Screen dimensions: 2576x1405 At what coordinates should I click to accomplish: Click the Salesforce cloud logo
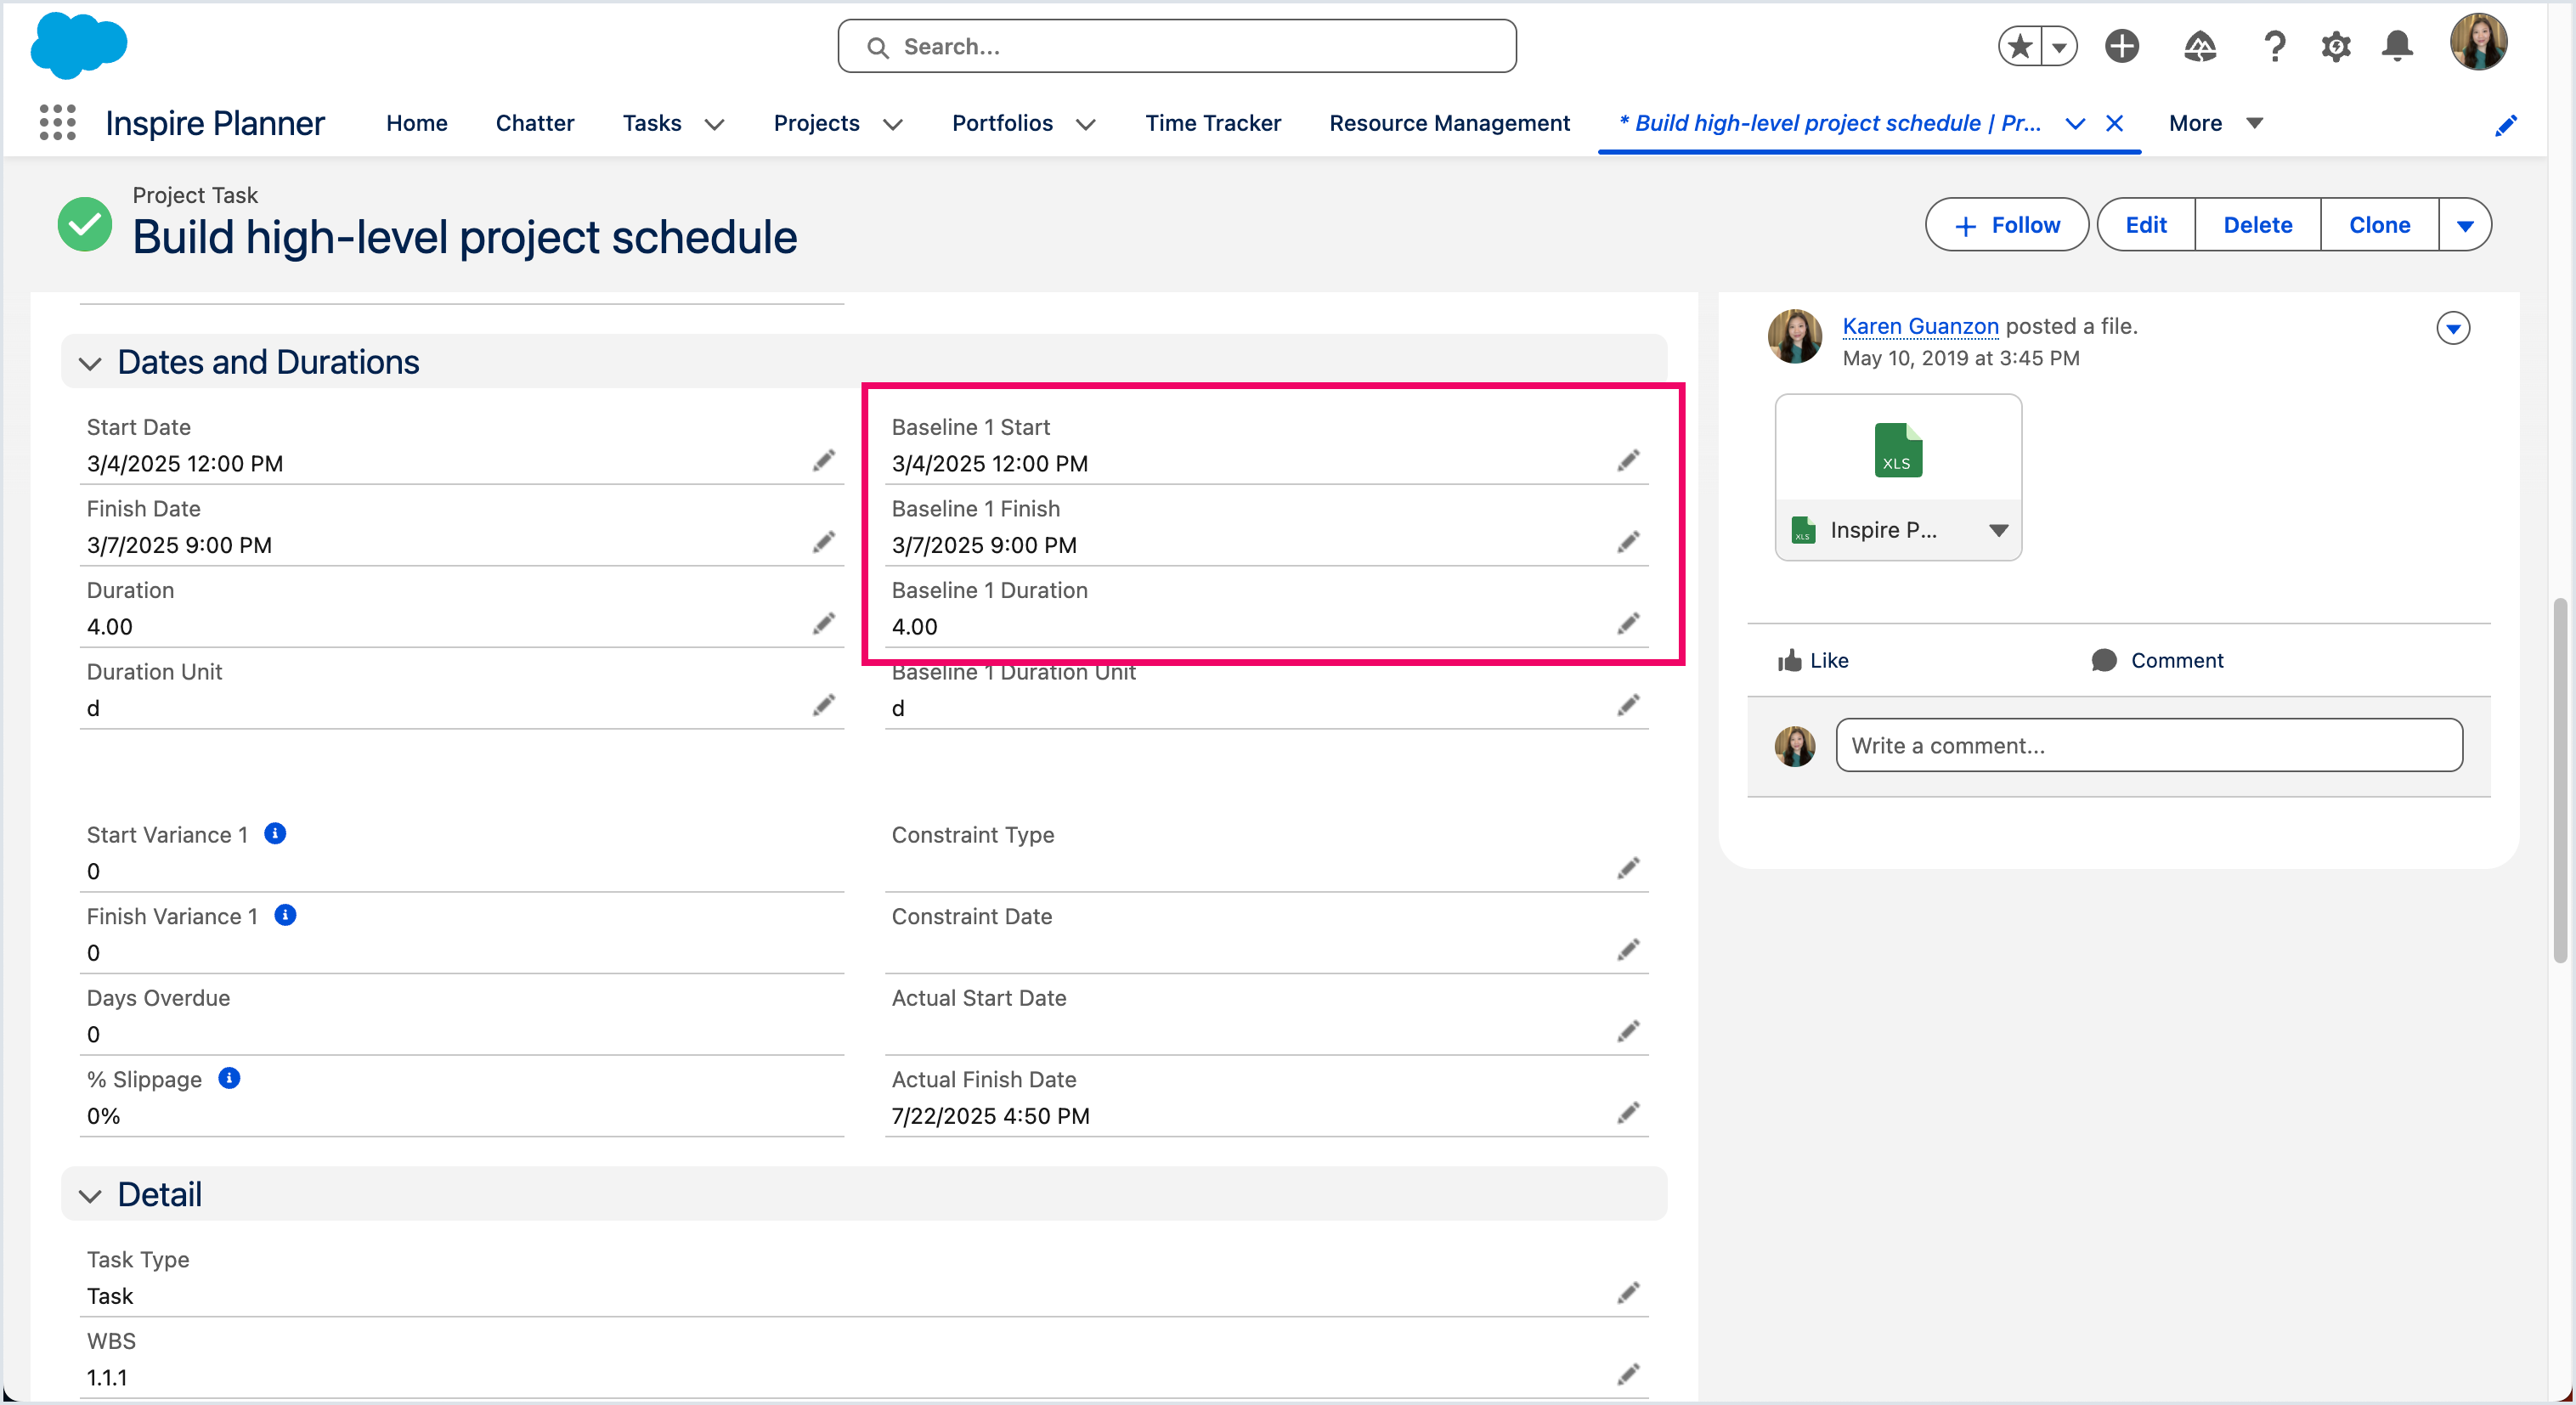tap(79, 45)
